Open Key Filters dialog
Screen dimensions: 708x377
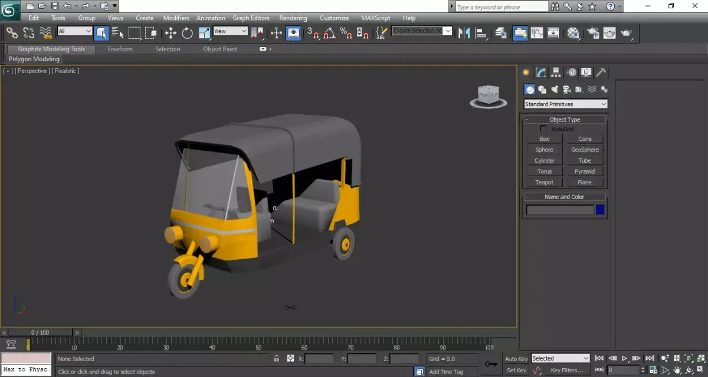pyautogui.click(x=566, y=371)
